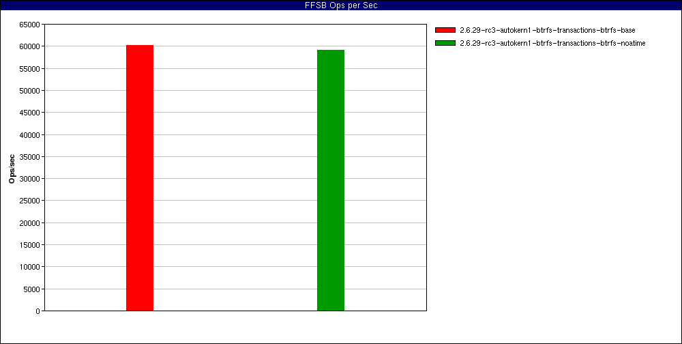This screenshot has height=344, width=682.
Task: Click the legend label ending in btrfs-base
Action: tap(548, 30)
